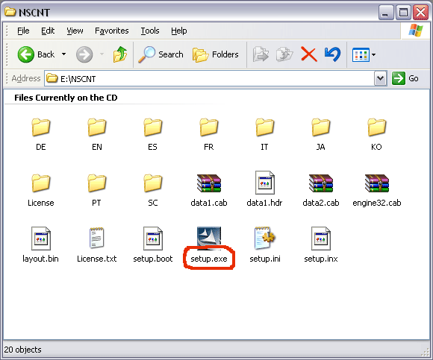The width and height of the screenshot is (433, 360).
Task: Select the setup.boot file icon
Action: click(153, 239)
